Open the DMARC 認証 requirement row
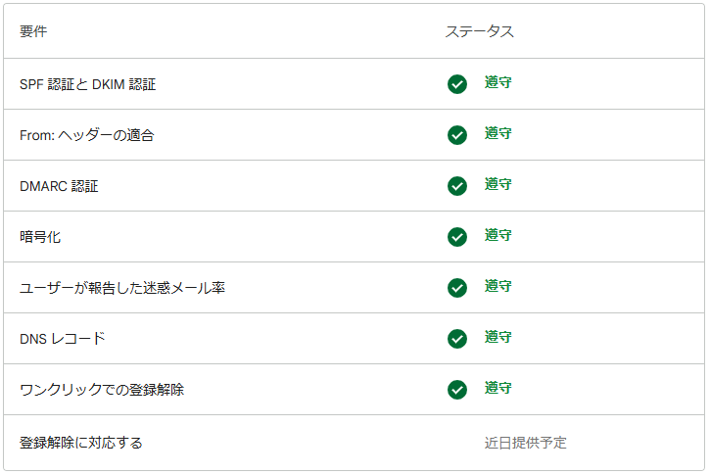The width and height of the screenshot is (710, 474). click(59, 186)
